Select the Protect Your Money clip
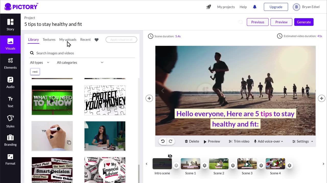 click(x=105, y=100)
